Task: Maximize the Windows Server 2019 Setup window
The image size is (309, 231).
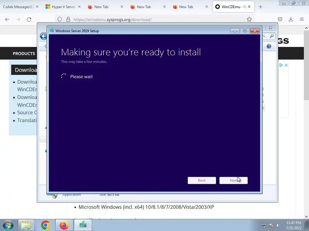Action: pos(245,31)
